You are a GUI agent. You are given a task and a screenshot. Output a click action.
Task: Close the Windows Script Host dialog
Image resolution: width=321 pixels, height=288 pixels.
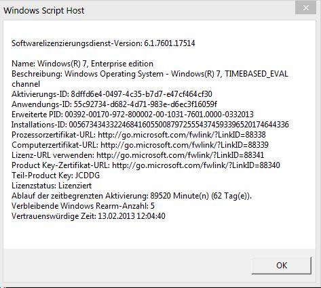point(305,8)
